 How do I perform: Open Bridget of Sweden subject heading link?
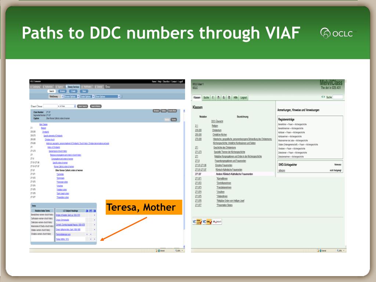point(68,215)
